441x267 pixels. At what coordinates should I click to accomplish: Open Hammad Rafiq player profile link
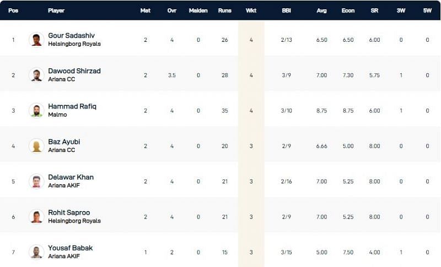(x=72, y=106)
